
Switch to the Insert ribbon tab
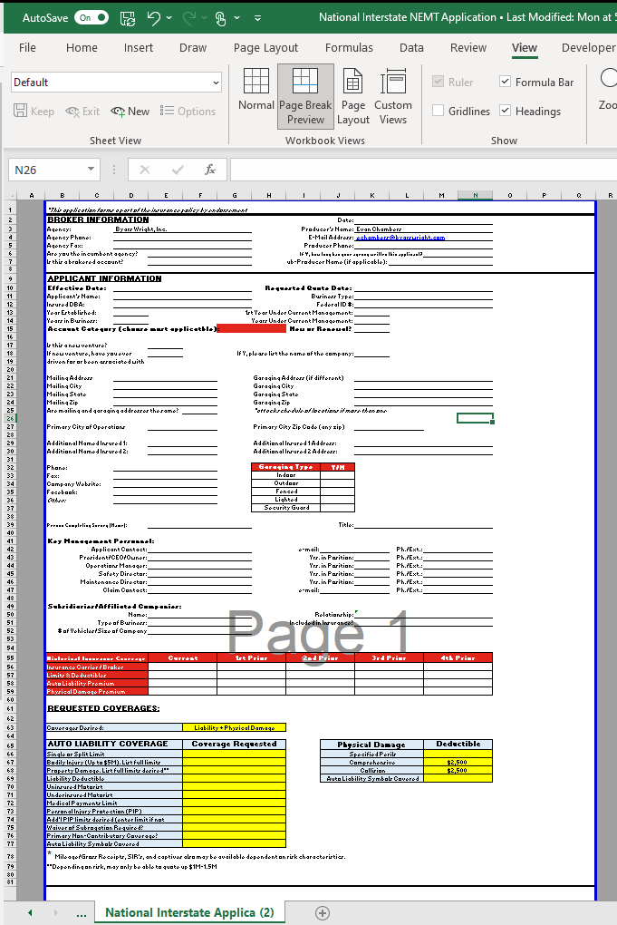[139, 48]
